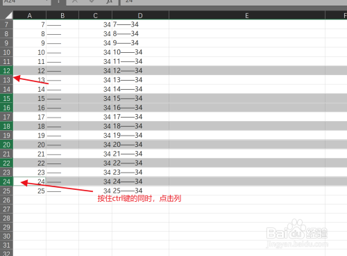
Task: Click empty row header 31
Action: [6, 245]
